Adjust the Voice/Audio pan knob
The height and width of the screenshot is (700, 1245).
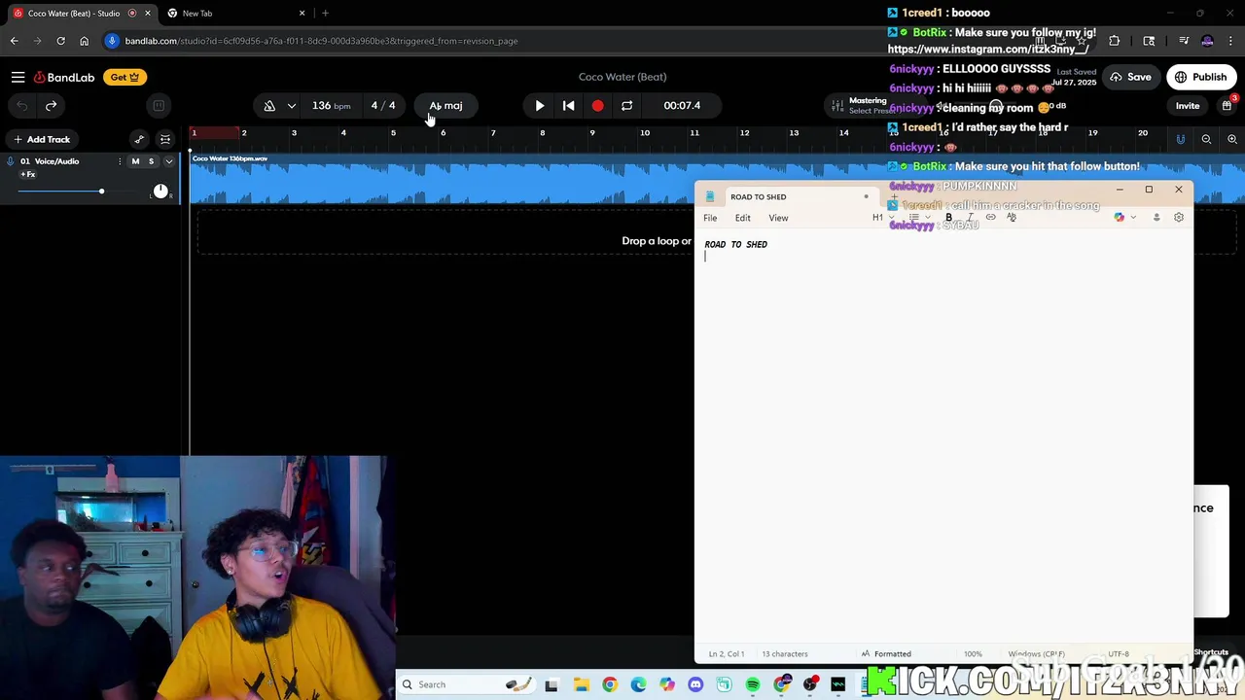pos(160,191)
